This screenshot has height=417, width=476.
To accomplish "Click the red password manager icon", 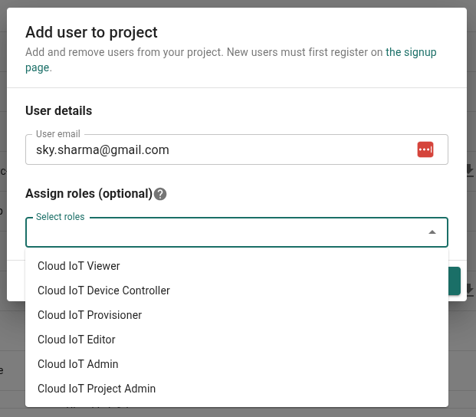I will tap(425, 149).
